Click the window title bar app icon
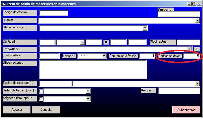Image resolution: width=203 pixels, height=120 pixels. pos(3,4)
